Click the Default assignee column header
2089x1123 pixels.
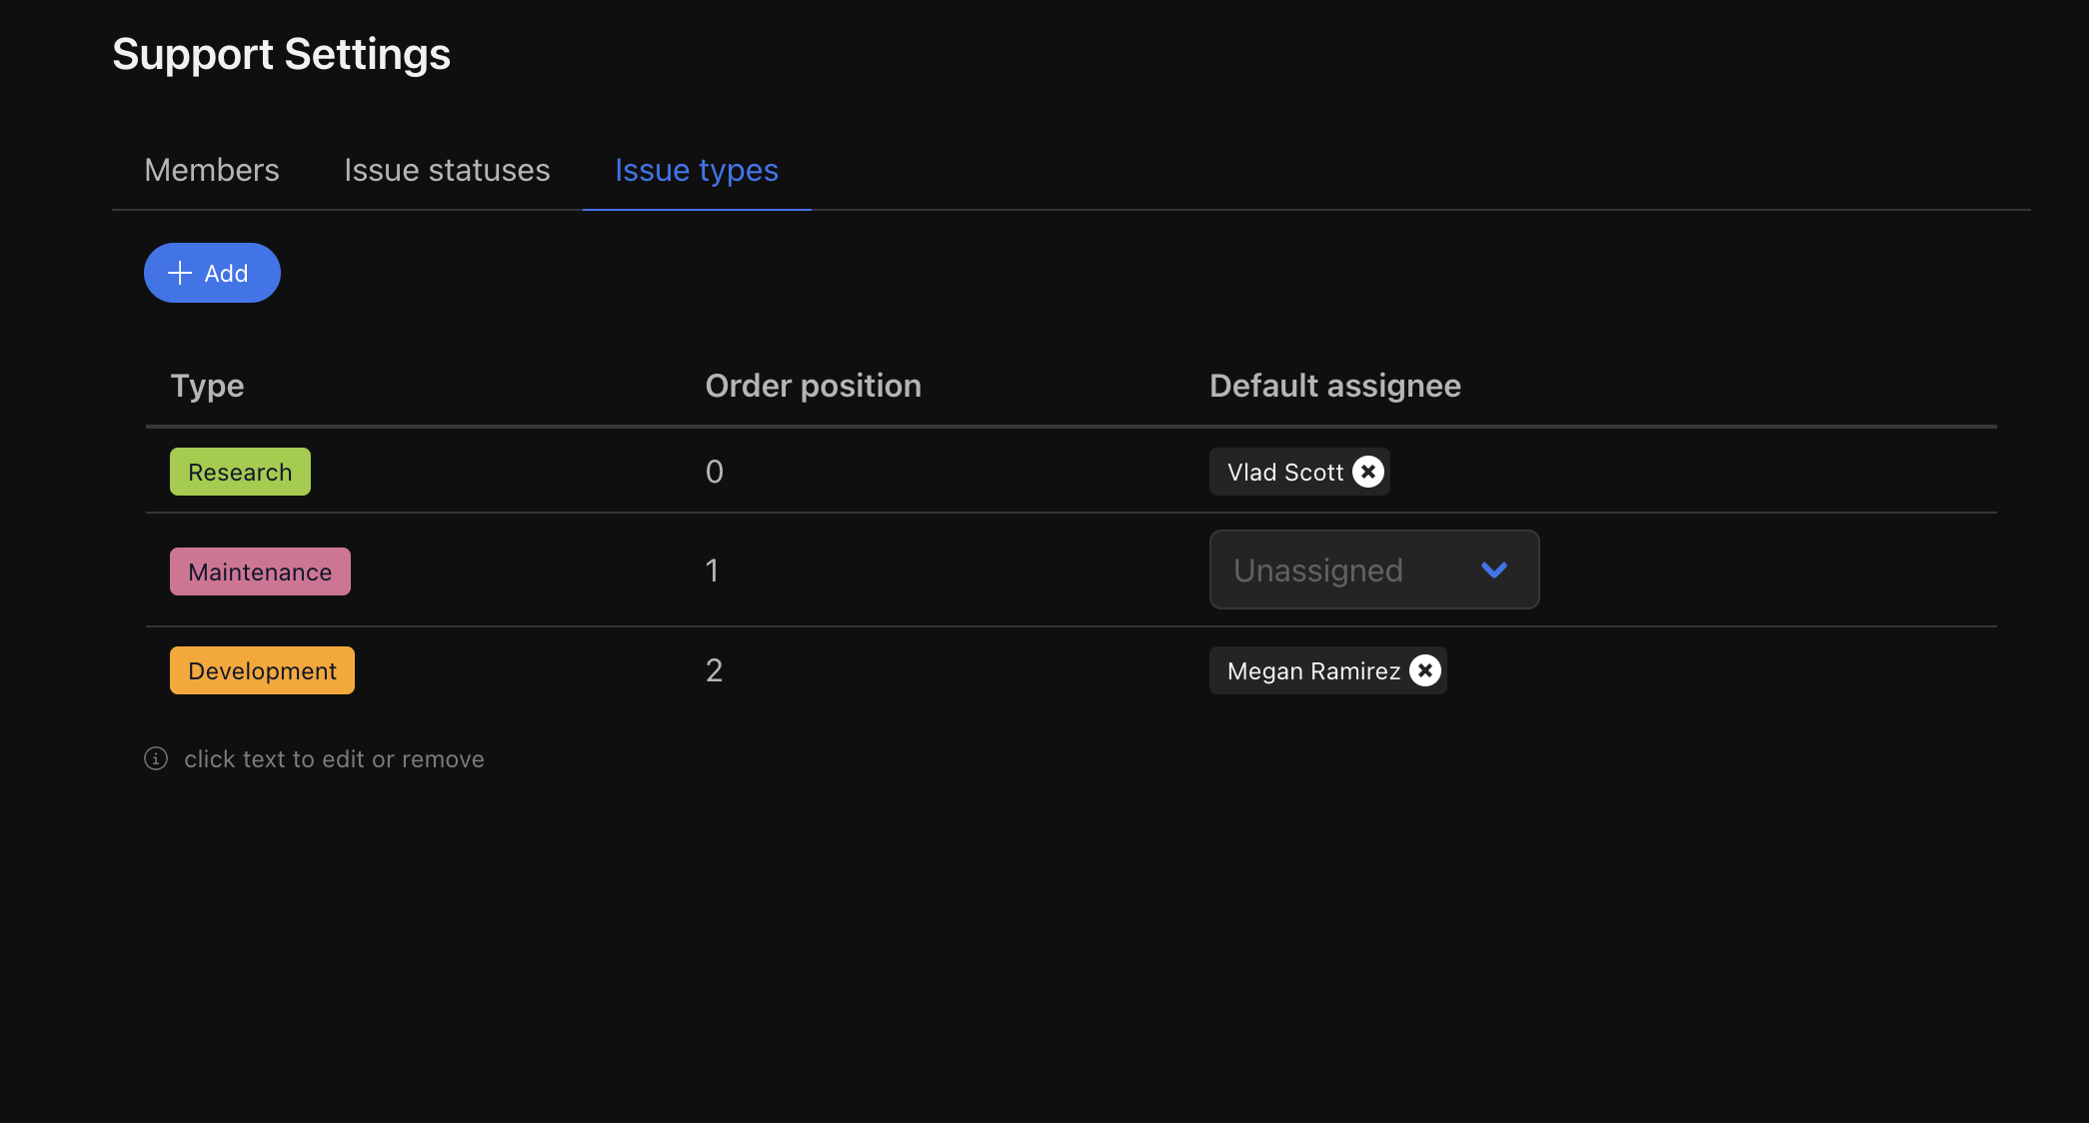[1334, 386]
